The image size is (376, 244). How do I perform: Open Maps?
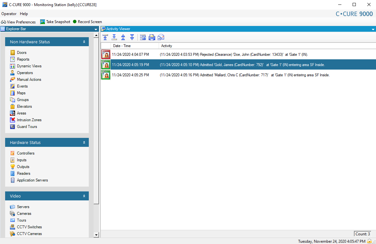tap(21, 93)
